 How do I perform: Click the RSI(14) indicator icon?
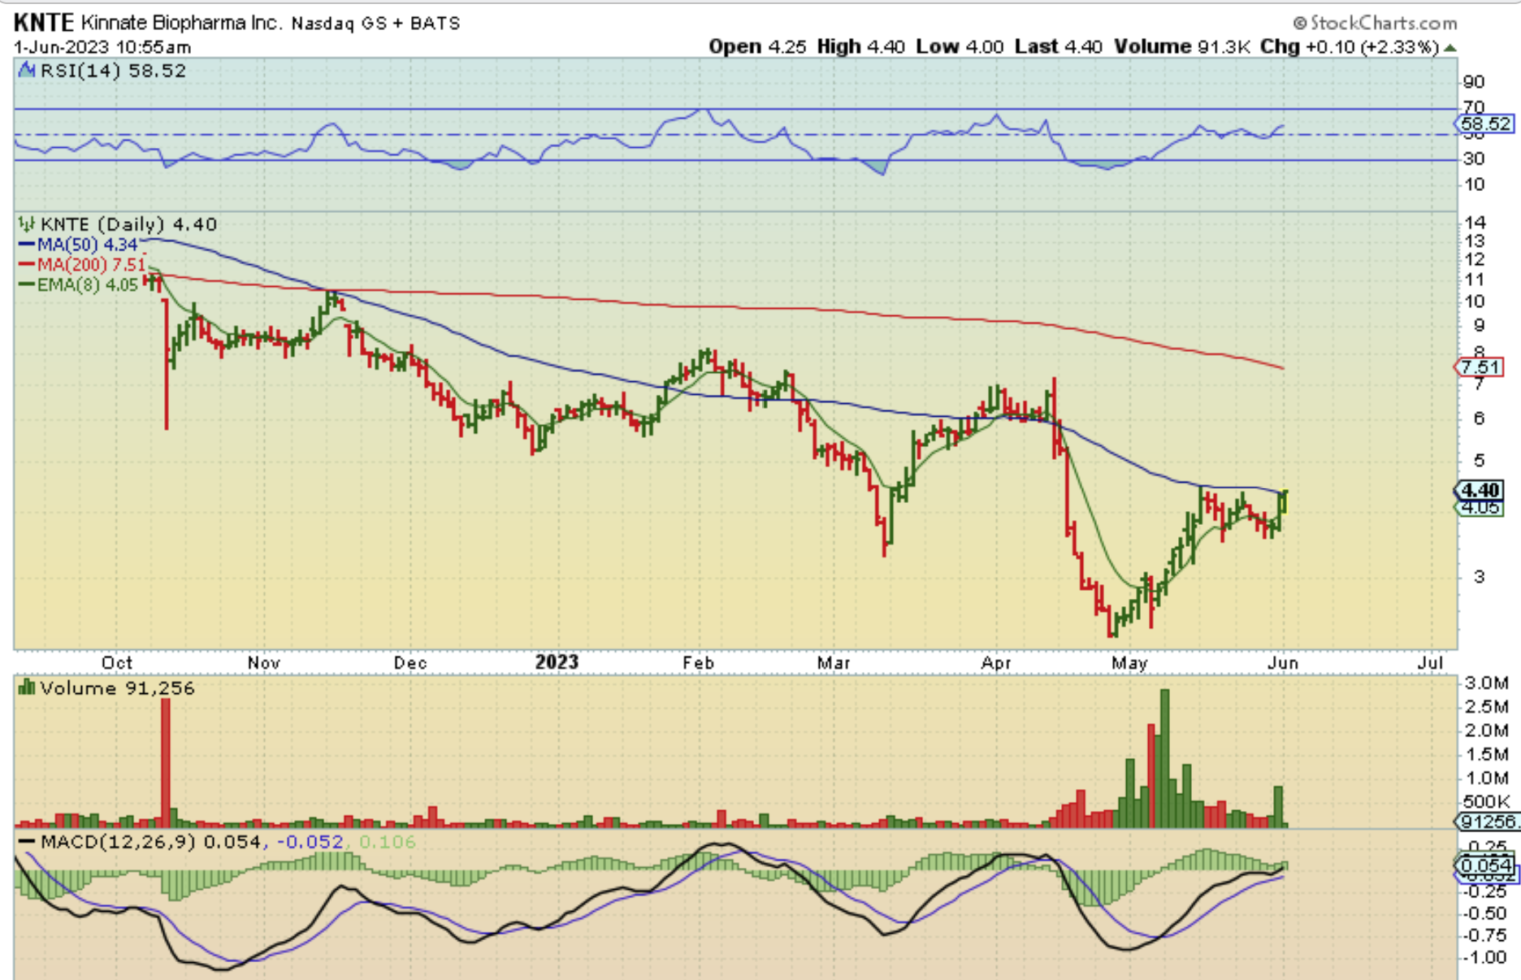pyautogui.click(x=27, y=71)
